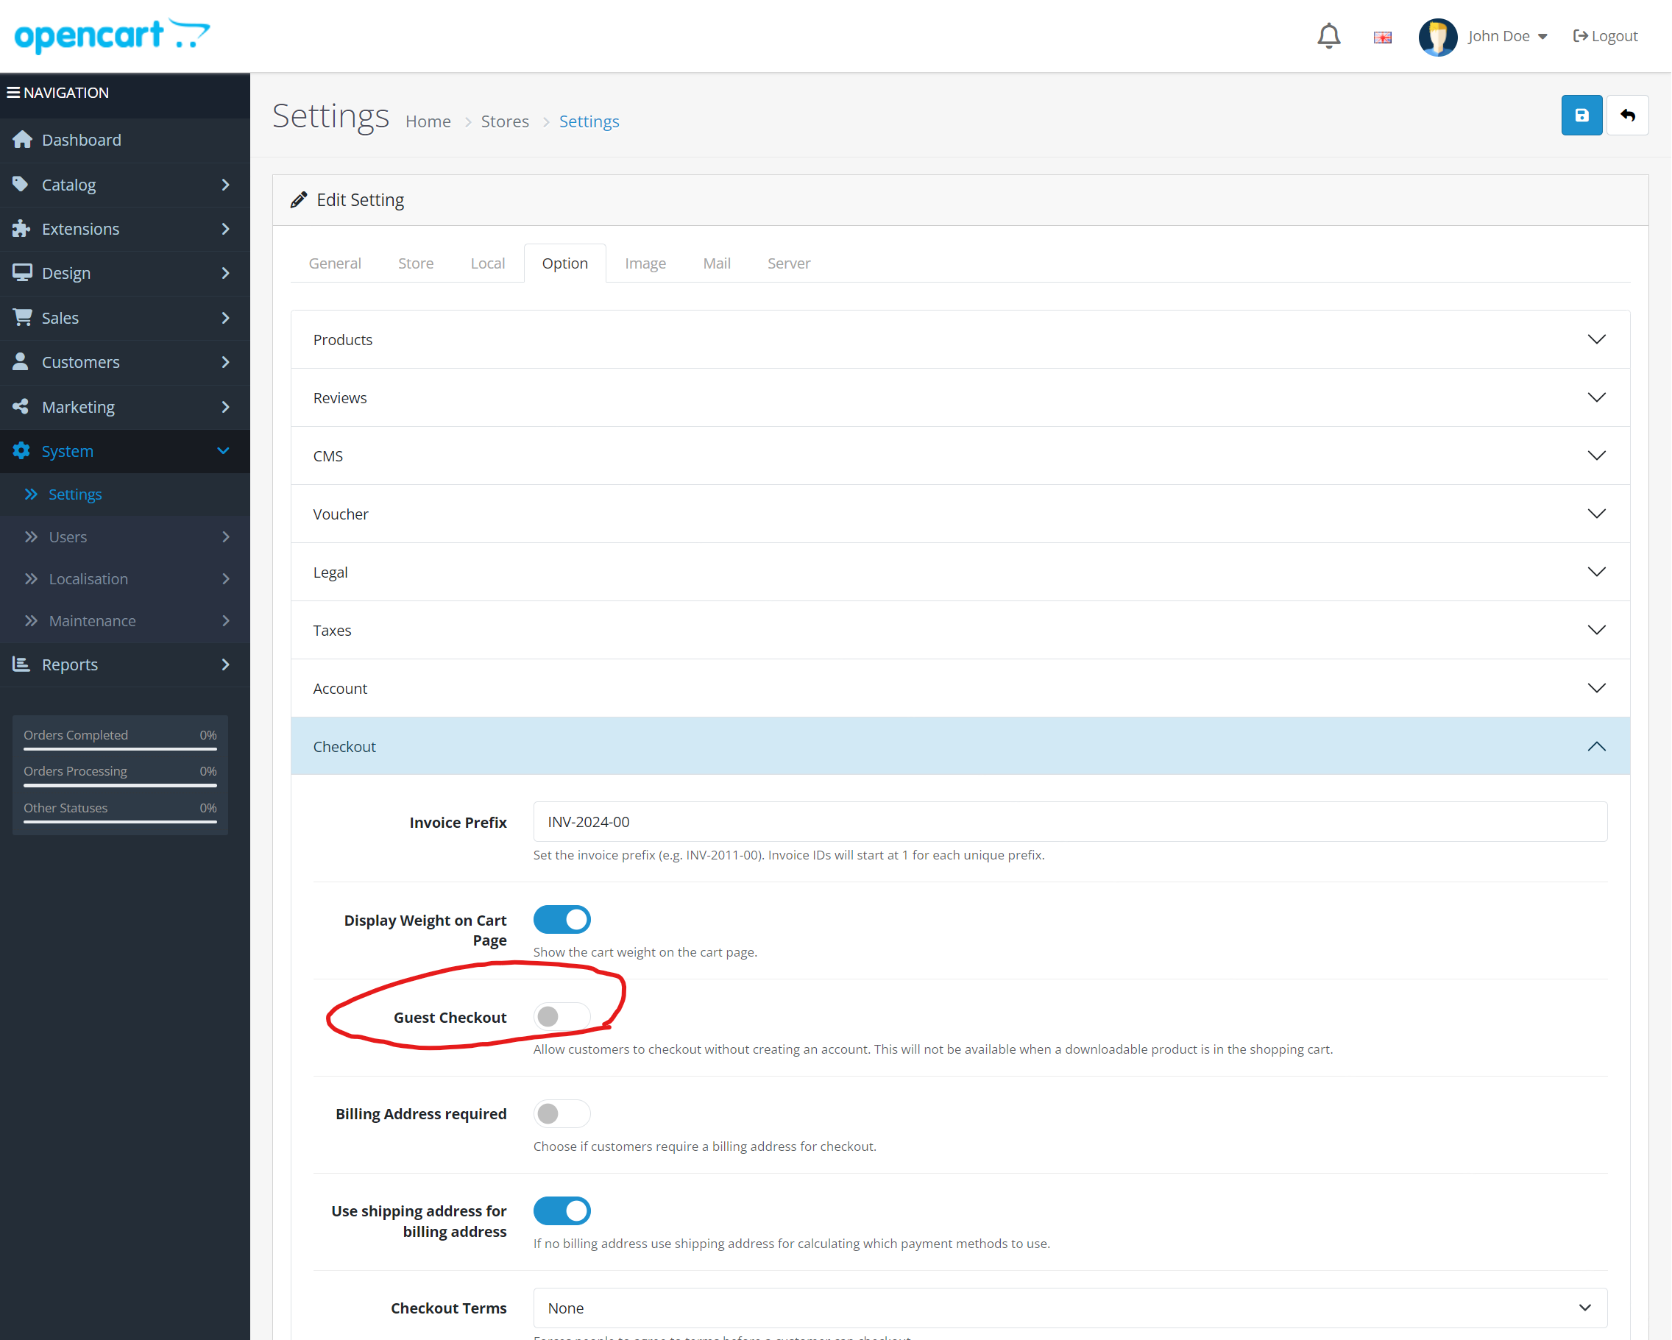Save settings with the blue floppy-disk button
This screenshot has height=1340, width=1672.
click(x=1581, y=116)
